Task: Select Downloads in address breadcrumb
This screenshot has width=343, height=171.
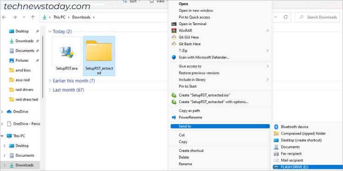Action: point(81,17)
